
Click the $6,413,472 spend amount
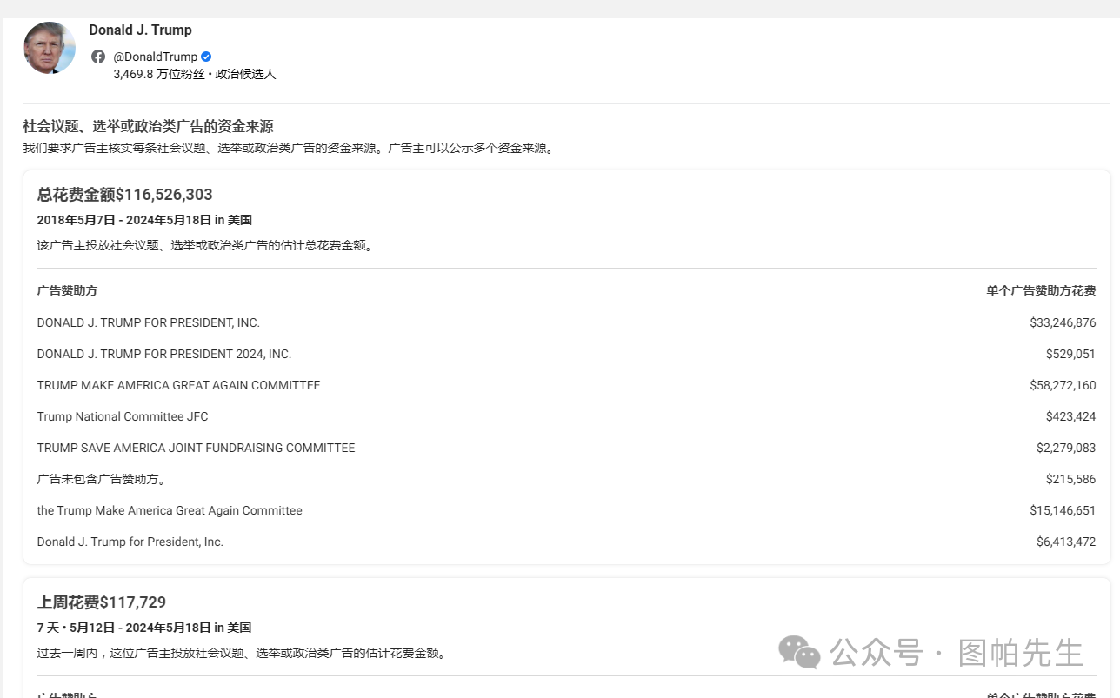click(1065, 542)
